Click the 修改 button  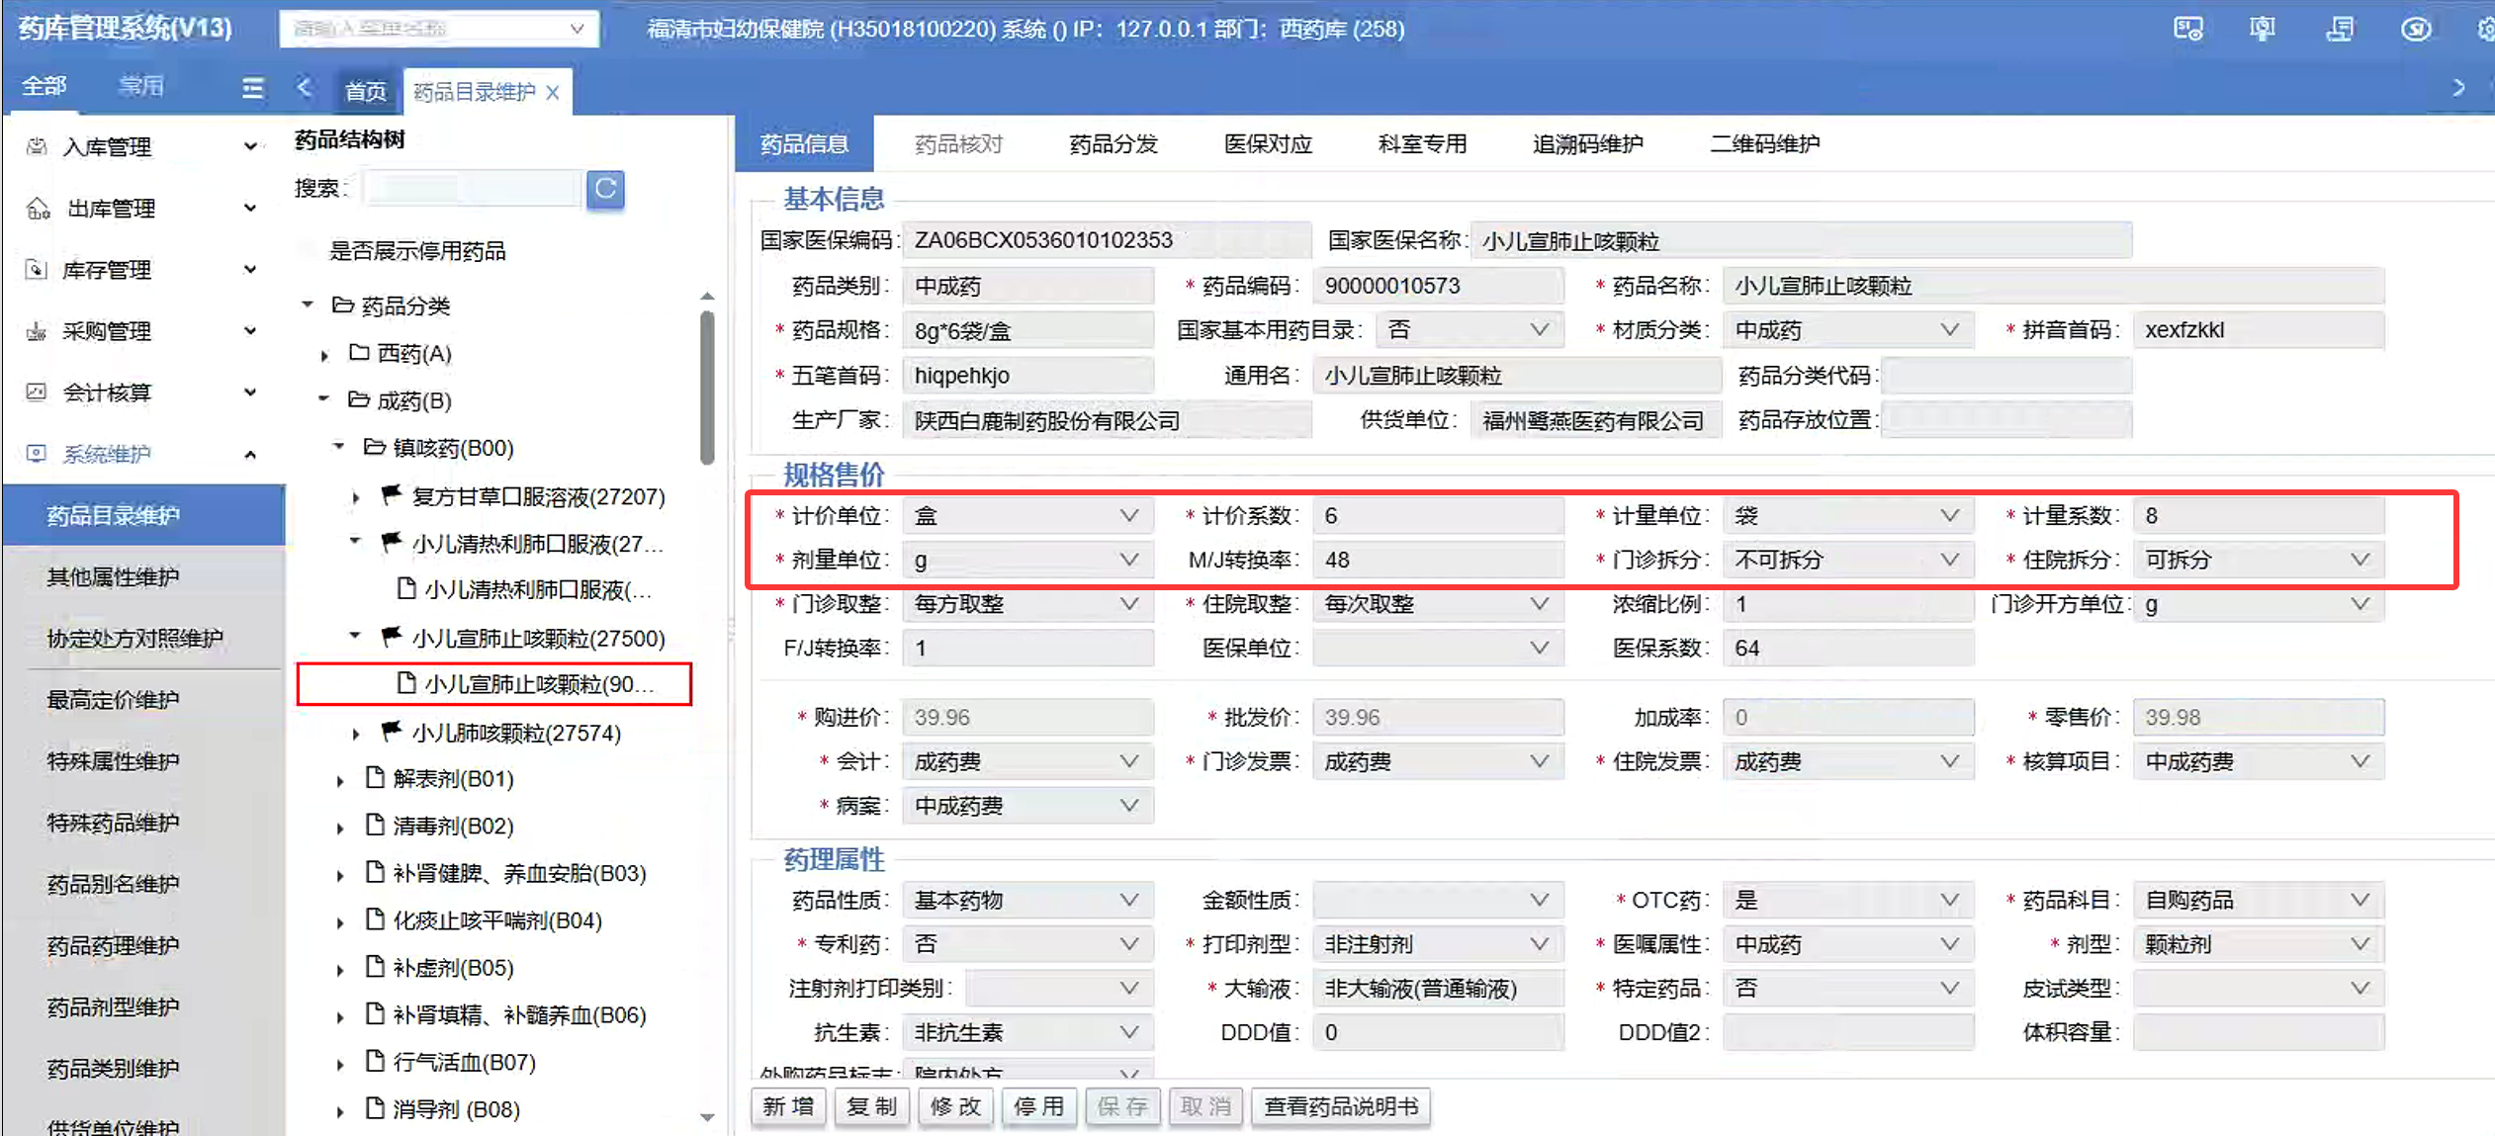coord(955,1106)
